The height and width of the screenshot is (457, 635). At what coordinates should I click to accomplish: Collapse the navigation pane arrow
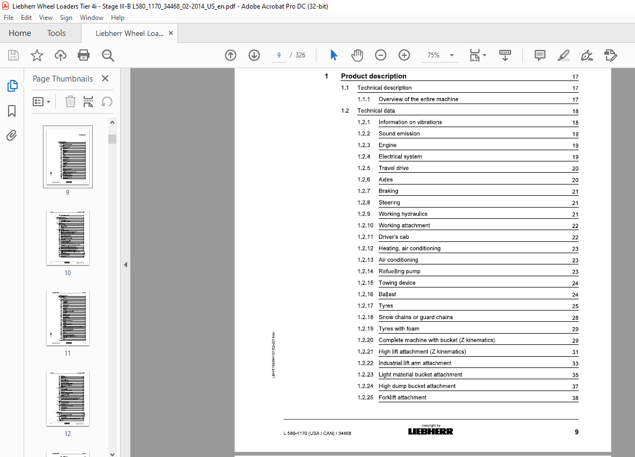(125, 264)
